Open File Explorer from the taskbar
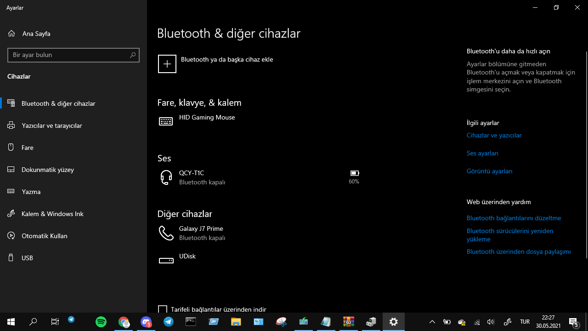 [x=236, y=322]
